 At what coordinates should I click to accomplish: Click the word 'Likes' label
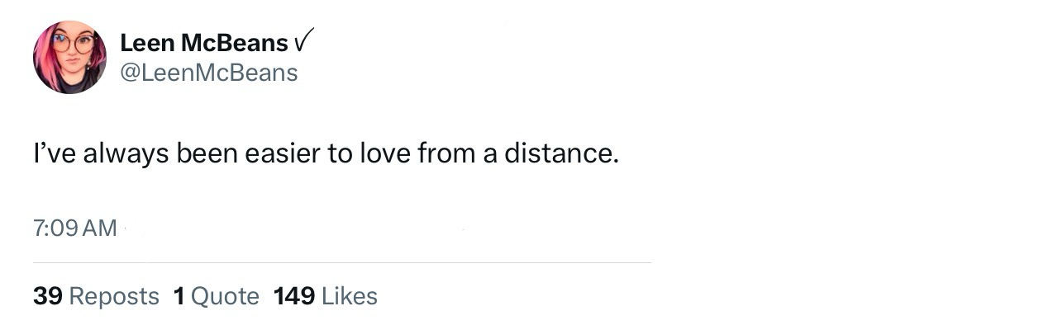tap(350, 296)
